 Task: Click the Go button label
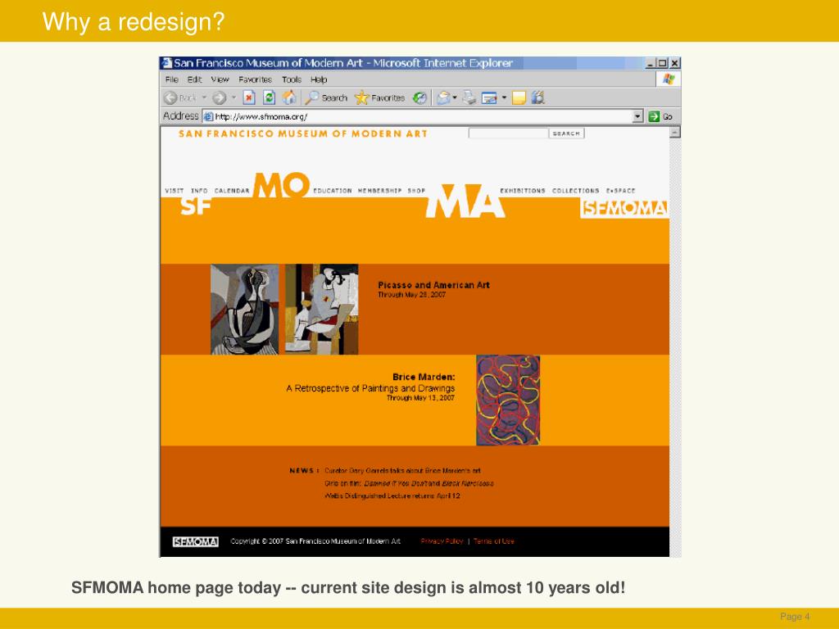pos(668,116)
